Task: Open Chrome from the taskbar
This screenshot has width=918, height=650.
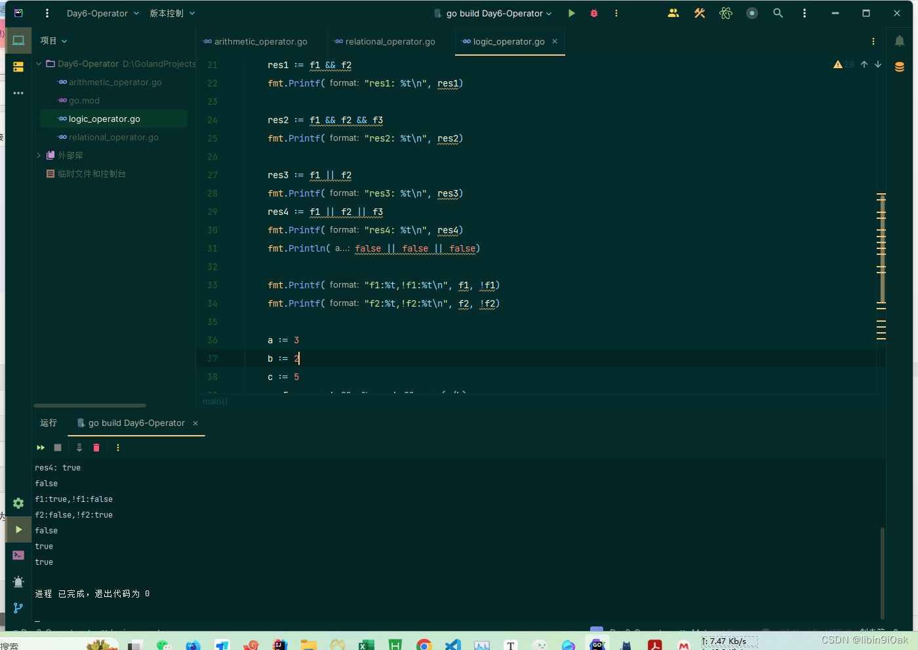Action: (x=424, y=645)
